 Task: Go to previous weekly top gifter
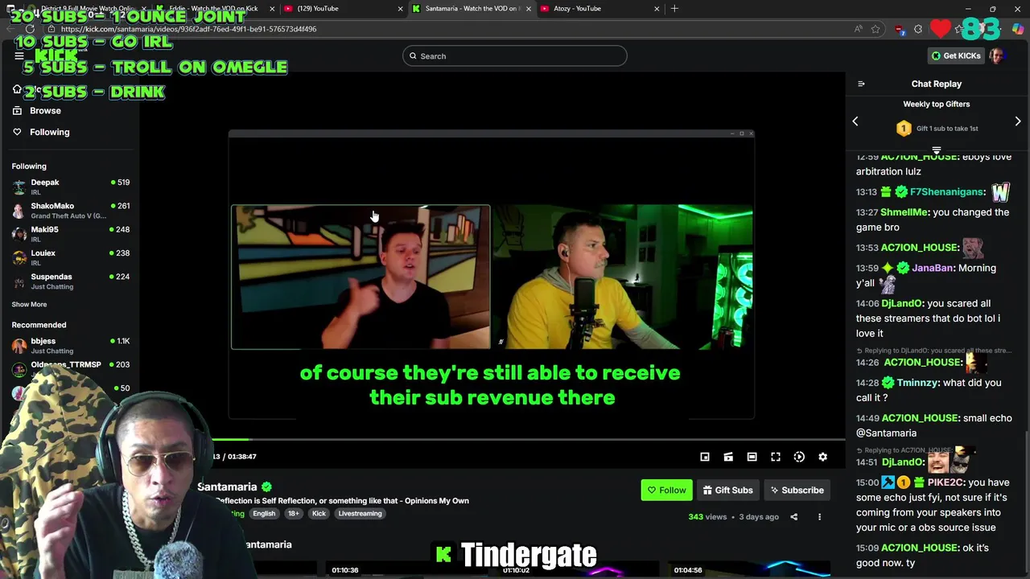tap(855, 121)
